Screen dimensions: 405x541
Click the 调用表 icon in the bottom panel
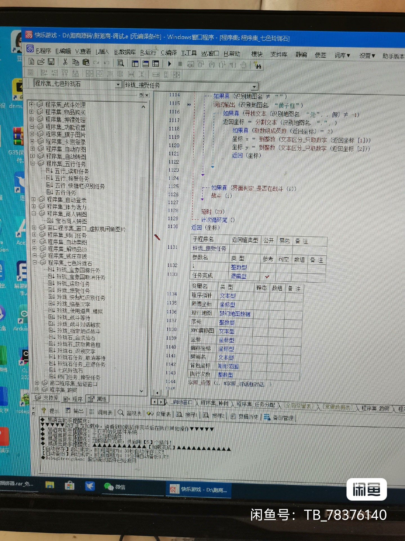92,412
